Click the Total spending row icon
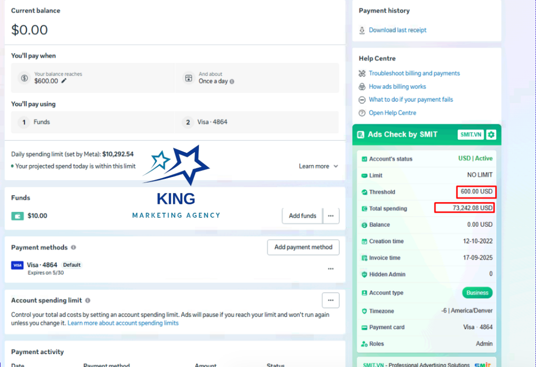Image resolution: width=536 pixels, height=367 pixels. [364, 209]
